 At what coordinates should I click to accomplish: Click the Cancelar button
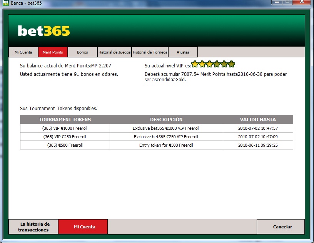pyautogui.click(x=281, y=227)
